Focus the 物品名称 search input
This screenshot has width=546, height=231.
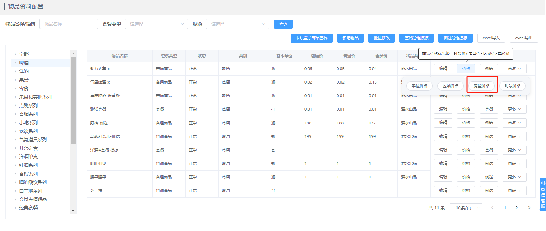click(69, 24)
